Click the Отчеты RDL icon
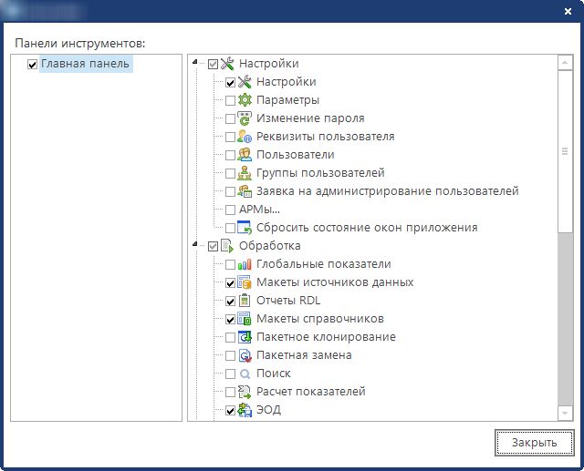Image resolution: width=584 pixels, height=471 pixels. point(245,301)
